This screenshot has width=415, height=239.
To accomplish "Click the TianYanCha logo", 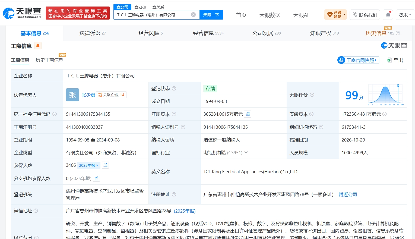I will click(22, 13).
